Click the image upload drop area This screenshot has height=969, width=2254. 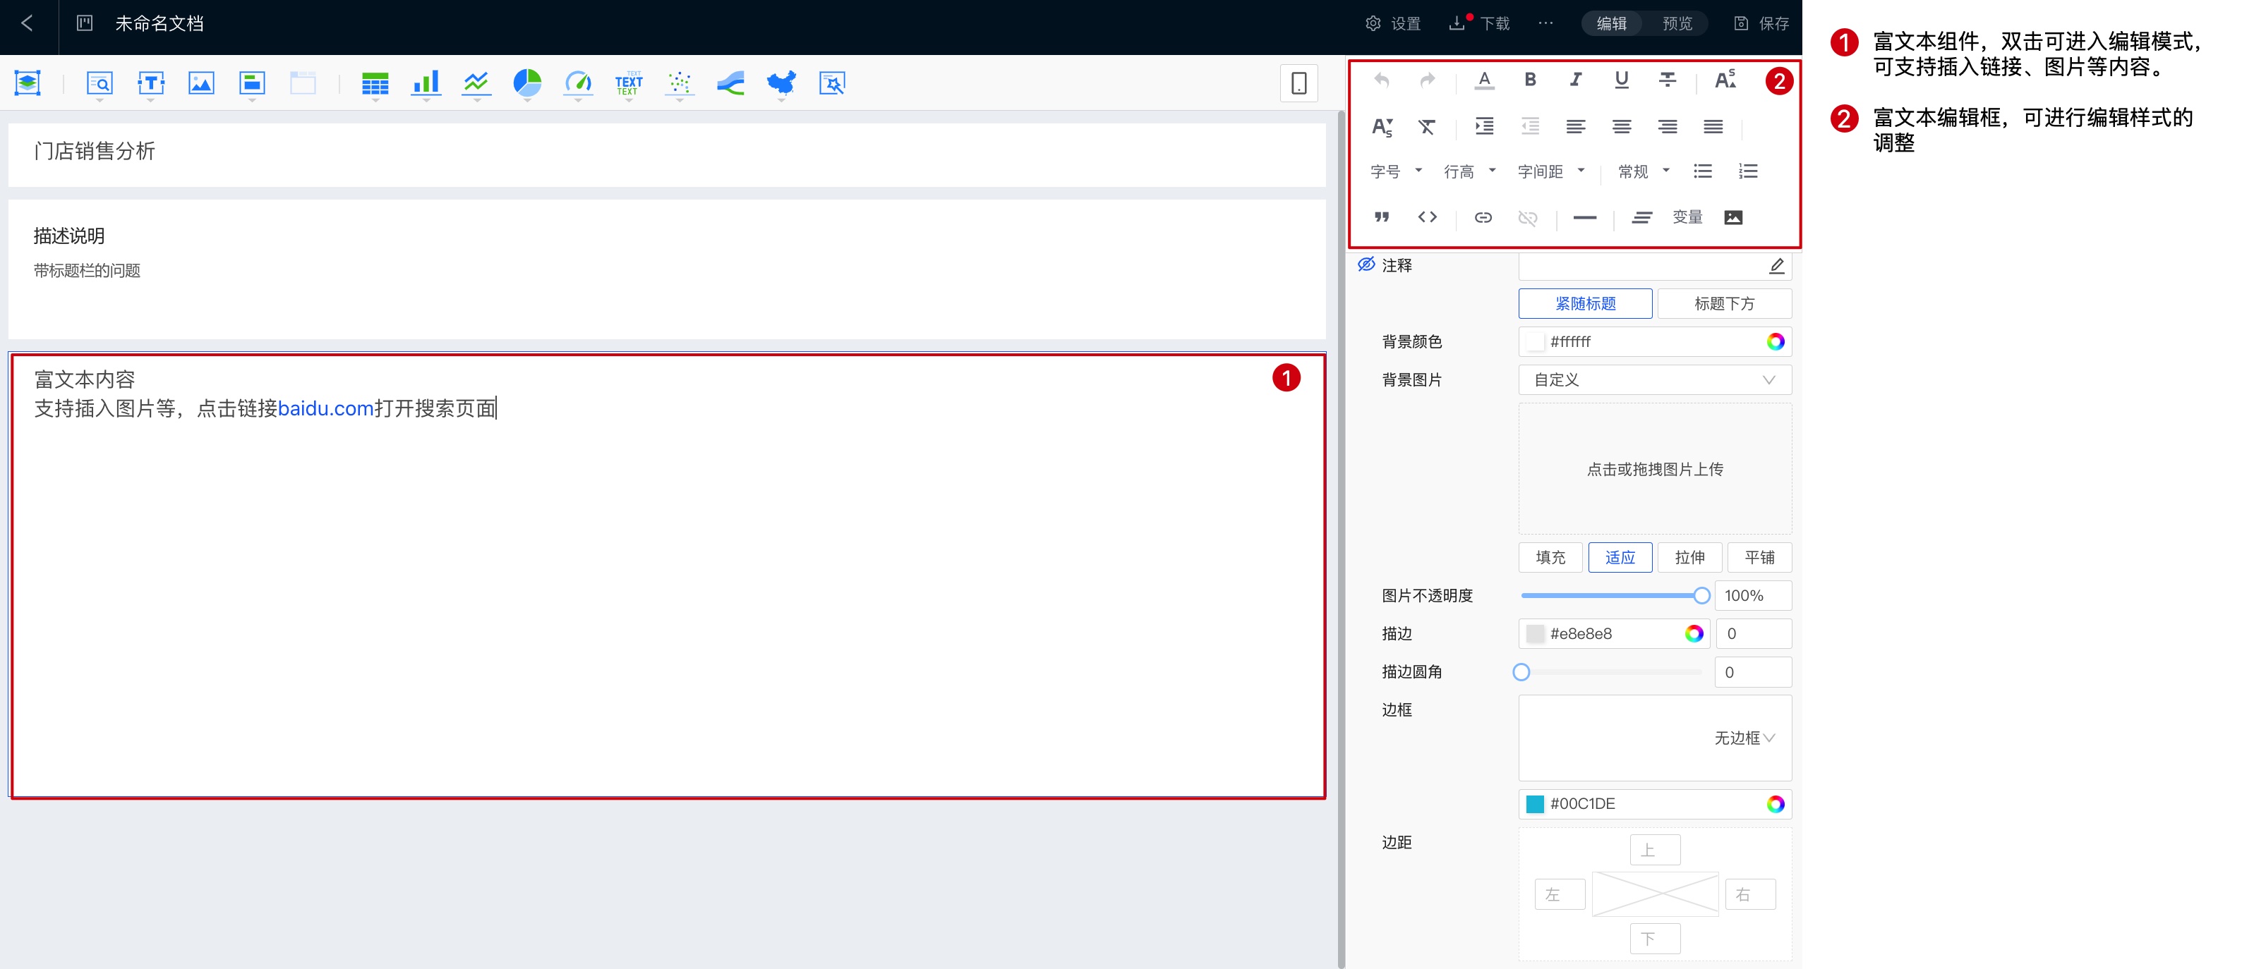click(1655, 469)
